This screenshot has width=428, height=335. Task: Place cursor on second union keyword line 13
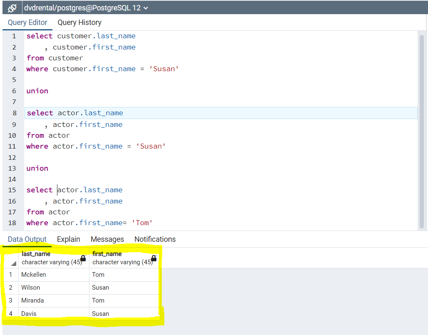click(x=37, y=169)
